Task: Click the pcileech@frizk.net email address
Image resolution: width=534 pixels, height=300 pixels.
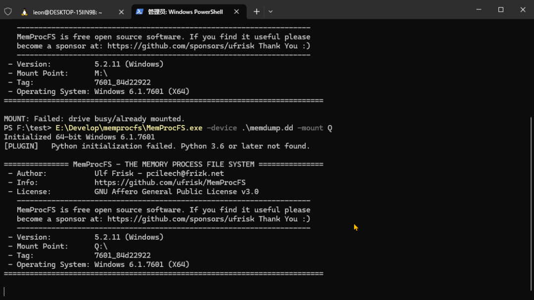Action: coord(185,173)
